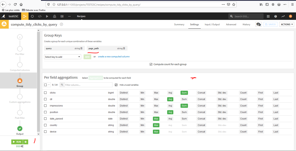Click the green RUN button

(17, 142)
